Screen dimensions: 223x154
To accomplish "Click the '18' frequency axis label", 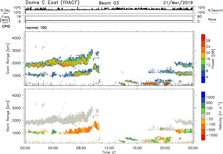I will pos(19,17).
